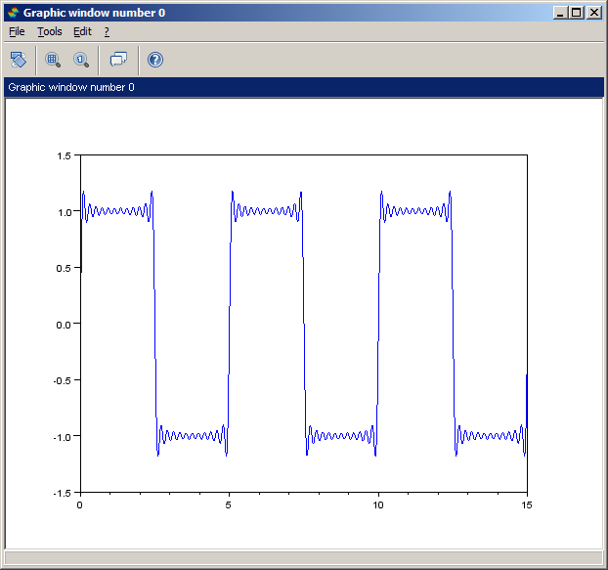Open the File menu
The width and height of the screenshot is (608, 570).
point(17,31)
